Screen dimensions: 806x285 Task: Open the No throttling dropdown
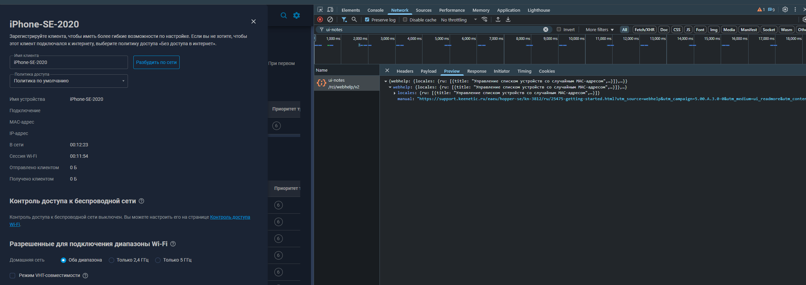[x=458, y=20]
